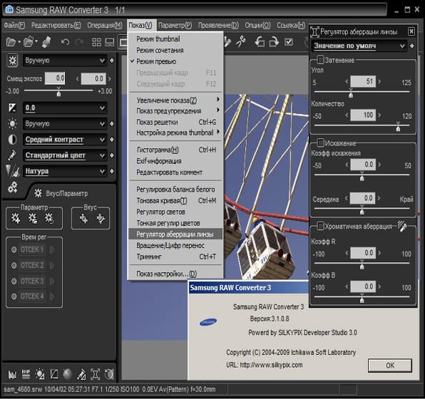Click the exposure bias Смещ экспоз slider
The height and width of the screenshot is (399, 425).
[58, 91]
